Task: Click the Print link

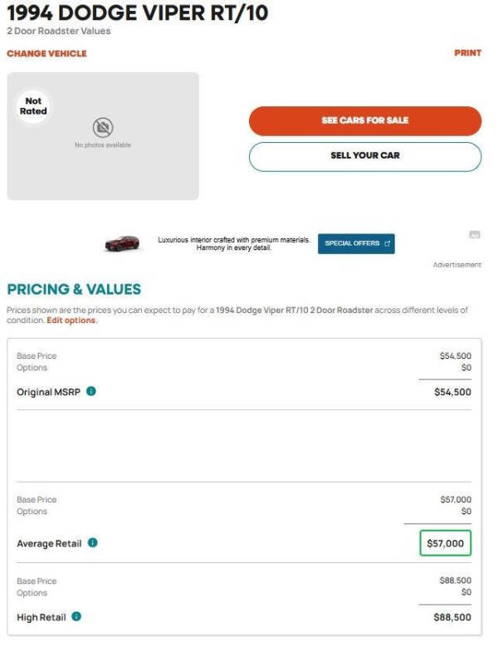Action: [467, 53]
